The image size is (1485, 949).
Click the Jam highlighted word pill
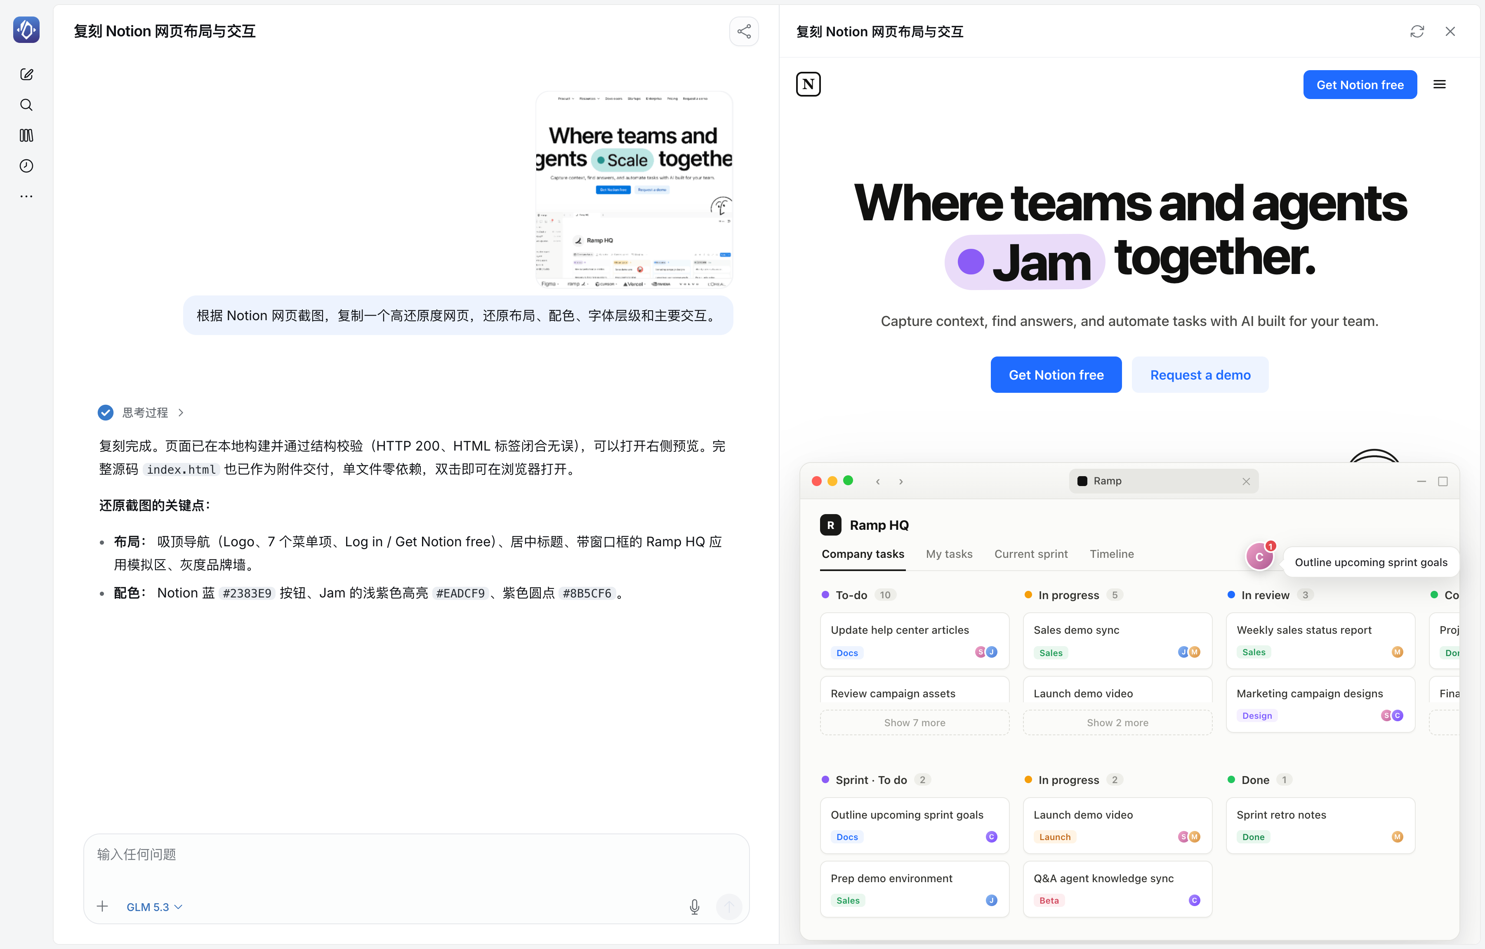pos(1024,262)
